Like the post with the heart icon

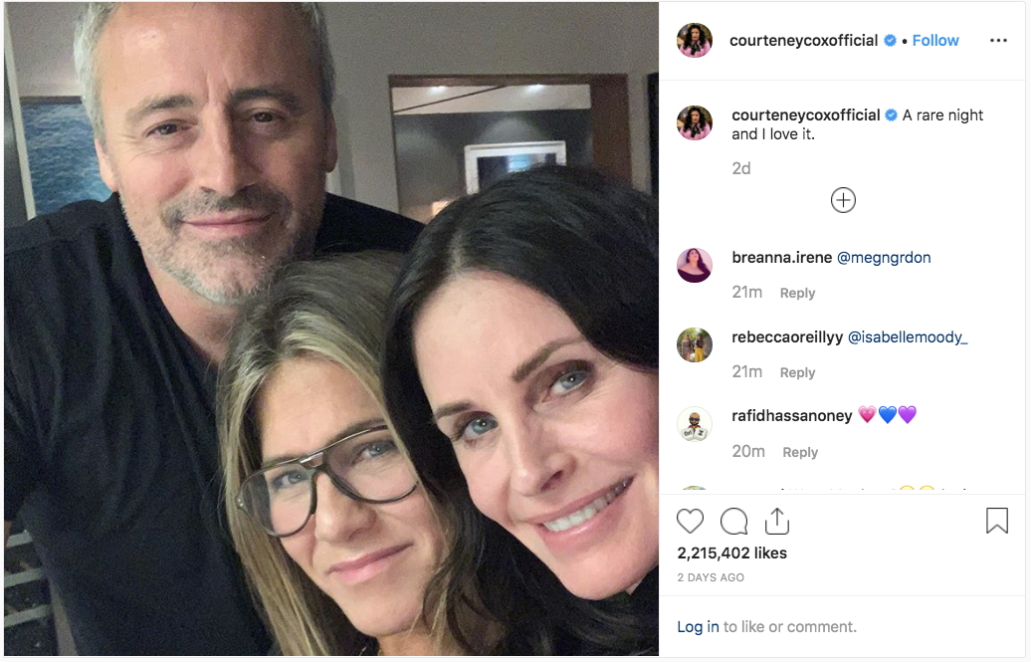pos(690,521)
